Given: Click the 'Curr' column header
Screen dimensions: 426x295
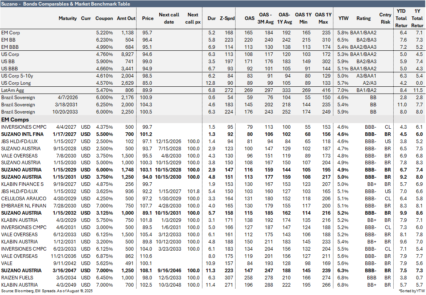Looking at the screenshot, I should click(86, 18).
